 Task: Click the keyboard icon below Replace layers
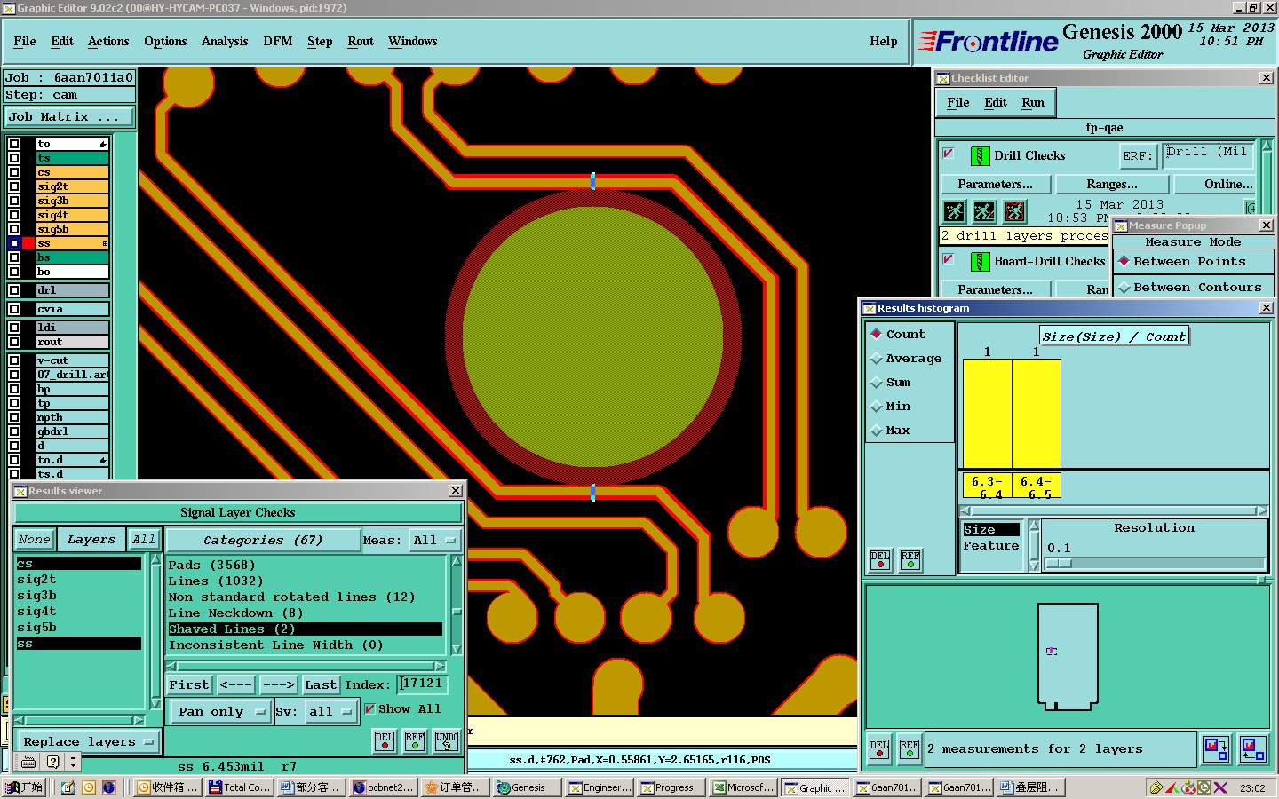pyautogui.click(x=28, y=762)
